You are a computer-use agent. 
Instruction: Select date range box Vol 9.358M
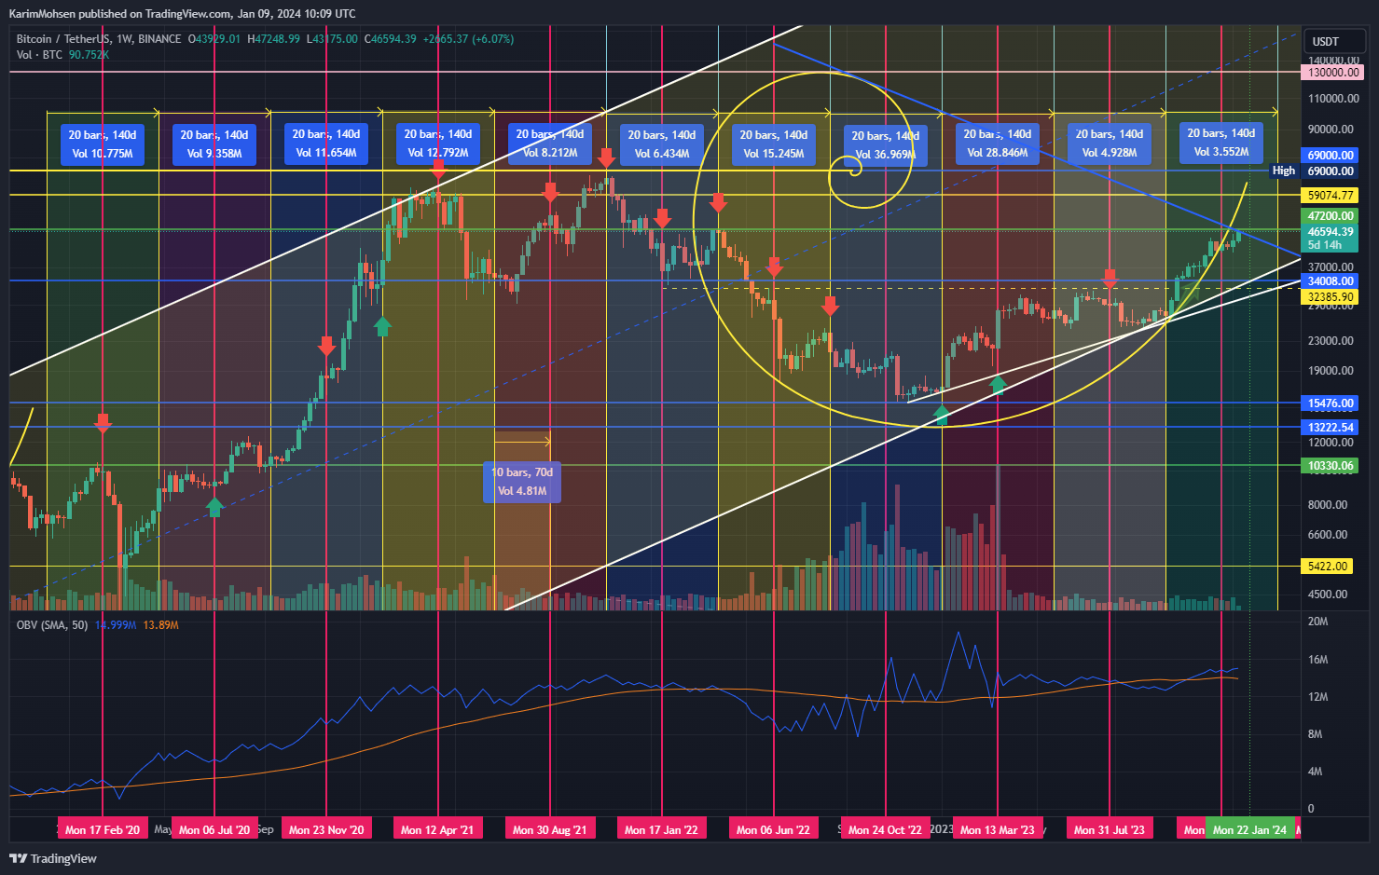click(214, 144)
